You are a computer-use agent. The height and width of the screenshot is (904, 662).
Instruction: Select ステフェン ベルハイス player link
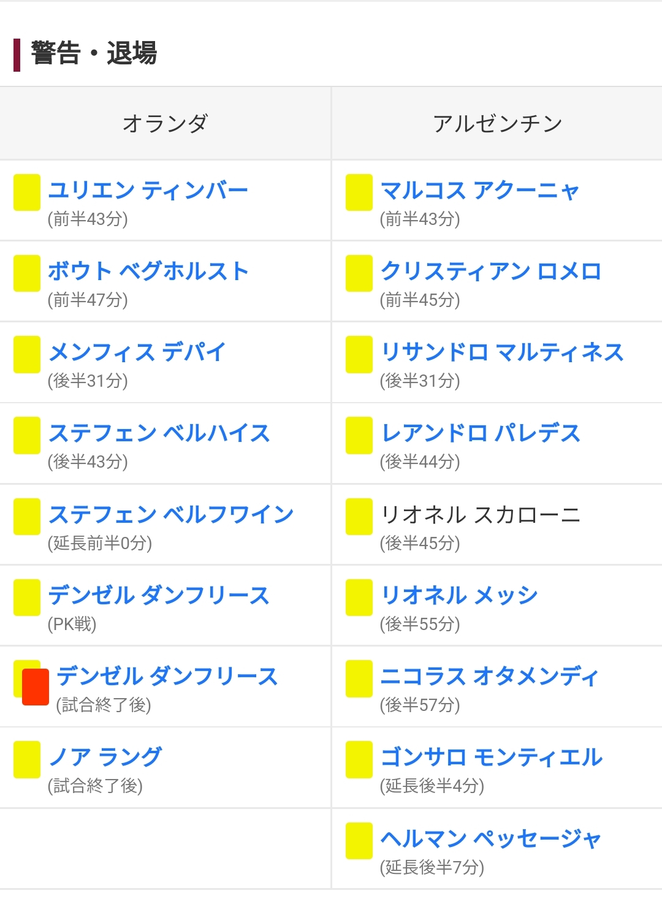pyautogui.click(x=159, y=433)
